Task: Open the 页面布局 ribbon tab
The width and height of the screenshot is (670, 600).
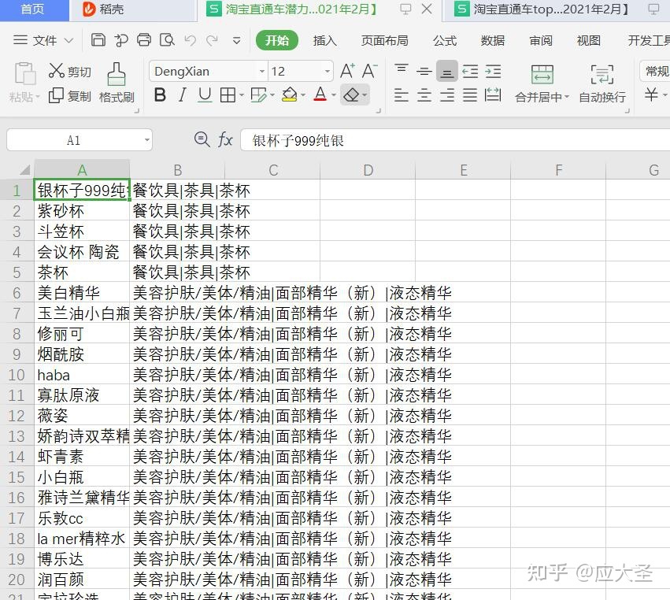Action: click(x=384, y=41)
